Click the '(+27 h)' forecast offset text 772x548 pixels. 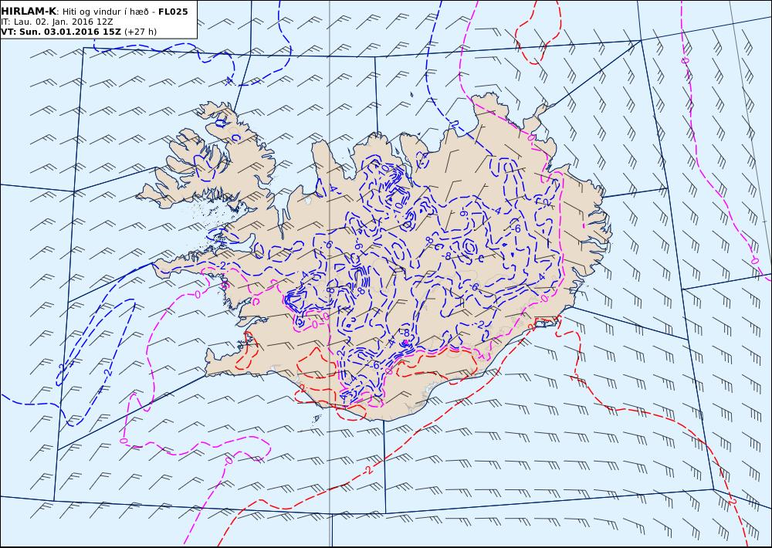coord(141,32)
